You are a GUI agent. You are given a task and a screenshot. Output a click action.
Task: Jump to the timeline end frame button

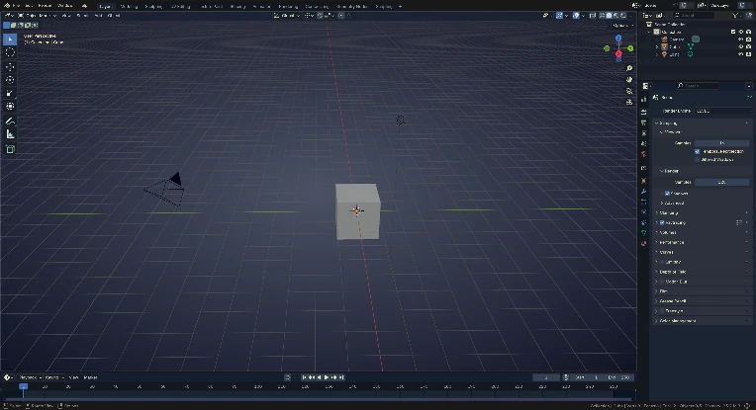pyautogui.click(x=341, y=377)
